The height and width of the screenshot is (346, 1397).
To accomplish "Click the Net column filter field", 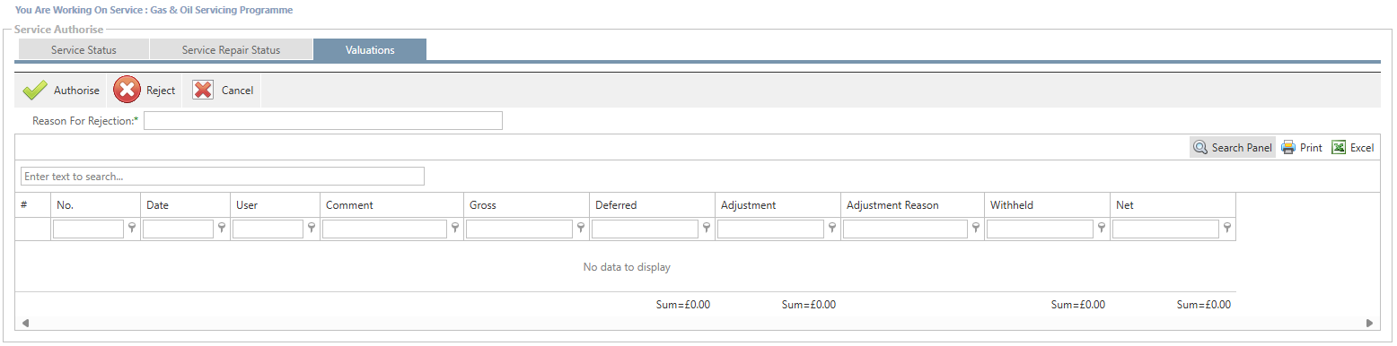I will click(1165, 229).
